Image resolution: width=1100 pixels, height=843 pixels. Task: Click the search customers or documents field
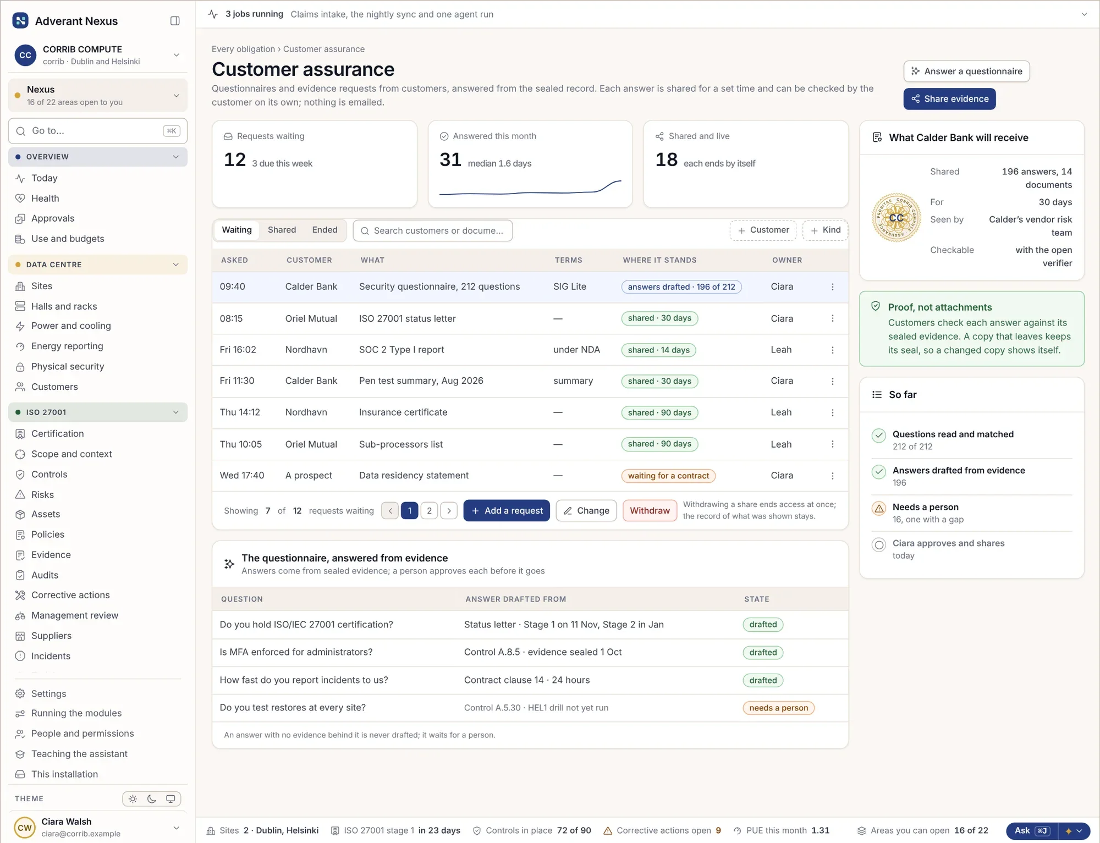coord(433,231)
